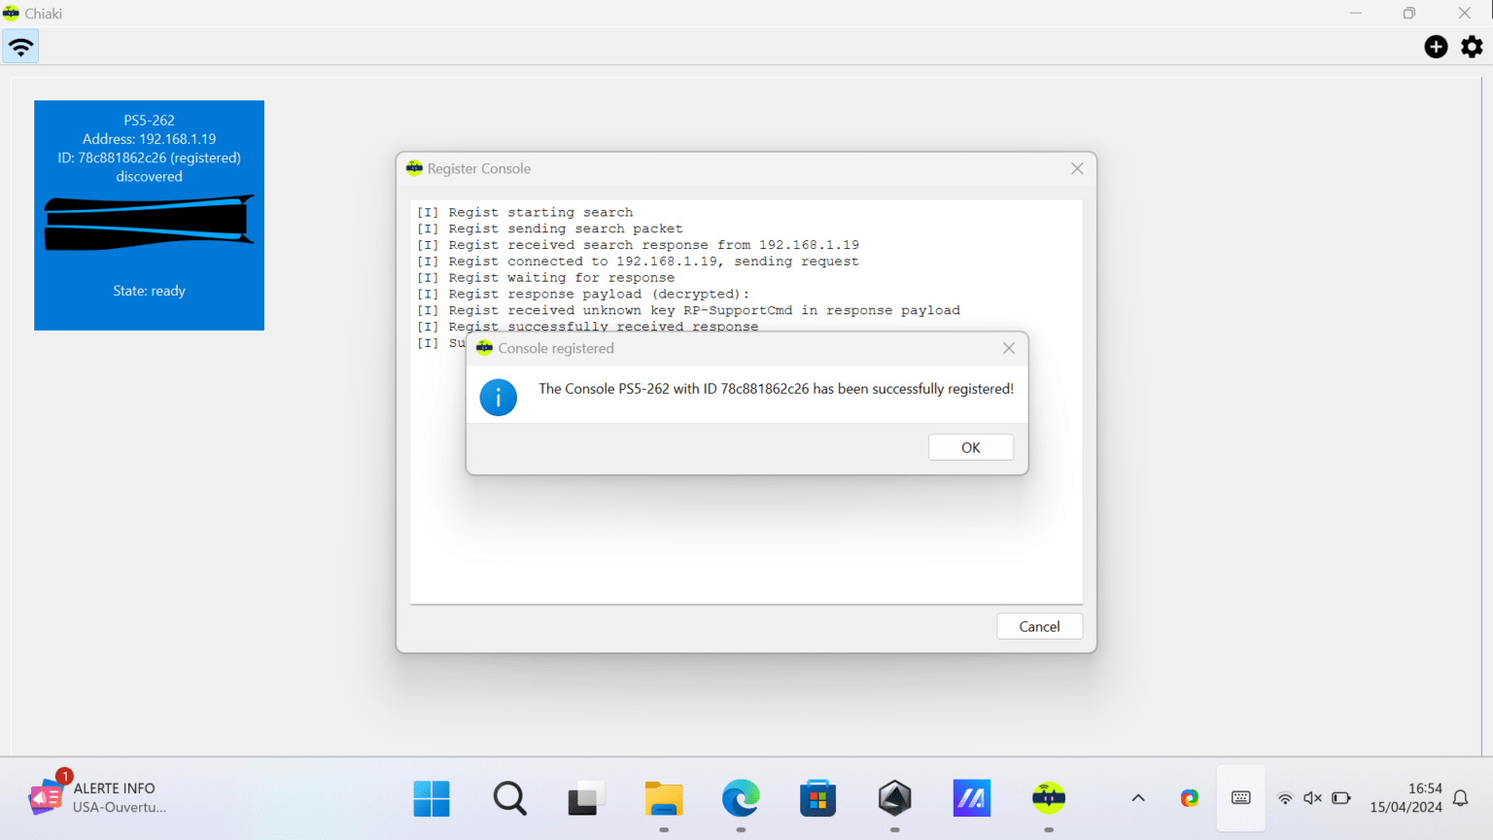The width and height of the screenshot is (1493, 840).
Task: Click the add console plus icon
Action: click(x=1436, y=47)
